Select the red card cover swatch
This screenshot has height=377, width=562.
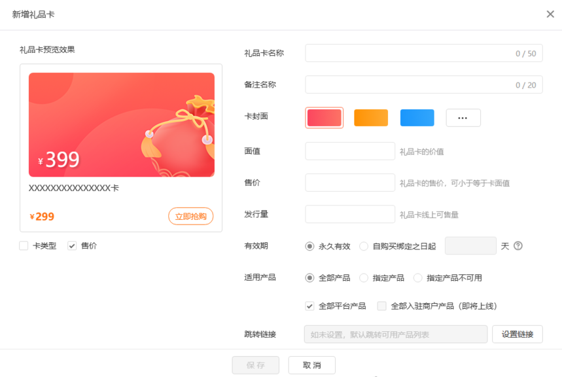click(325, 118)
